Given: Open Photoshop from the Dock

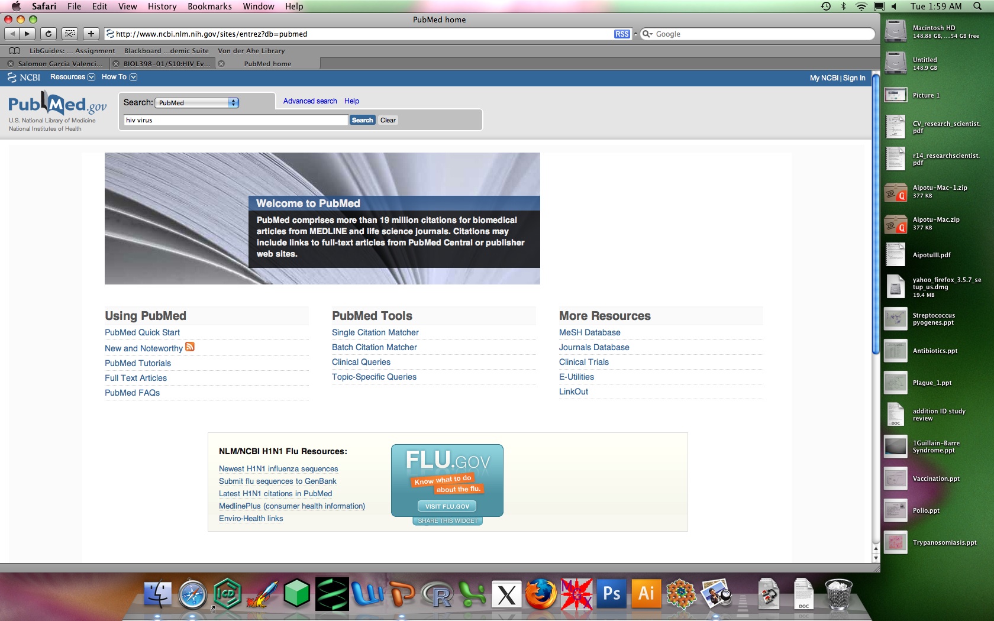Looking at the screenshot, I should (x=611, y=594).
